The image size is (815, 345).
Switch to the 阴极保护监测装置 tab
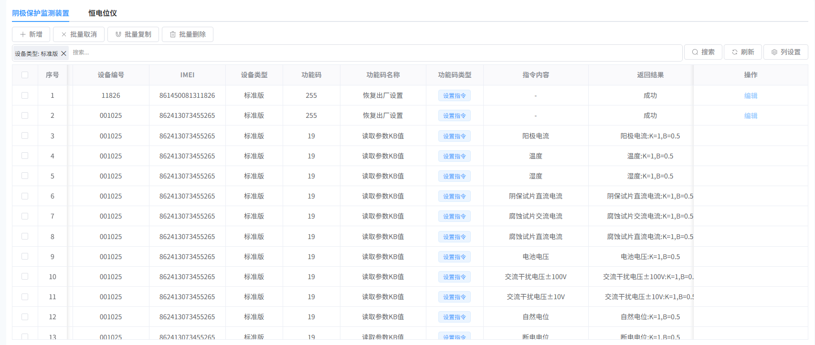41,13
